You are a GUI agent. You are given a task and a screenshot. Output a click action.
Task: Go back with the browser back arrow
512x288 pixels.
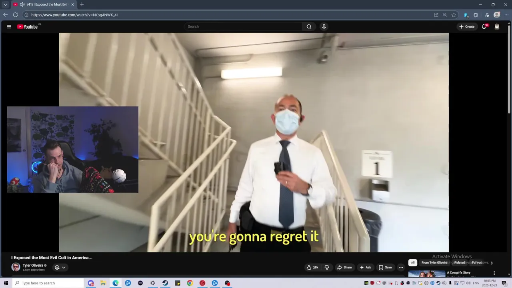click(6, 15)
